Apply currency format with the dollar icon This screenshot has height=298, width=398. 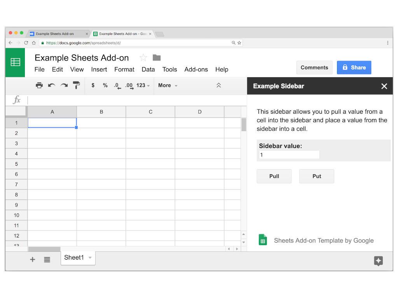[x=93, y=85]
